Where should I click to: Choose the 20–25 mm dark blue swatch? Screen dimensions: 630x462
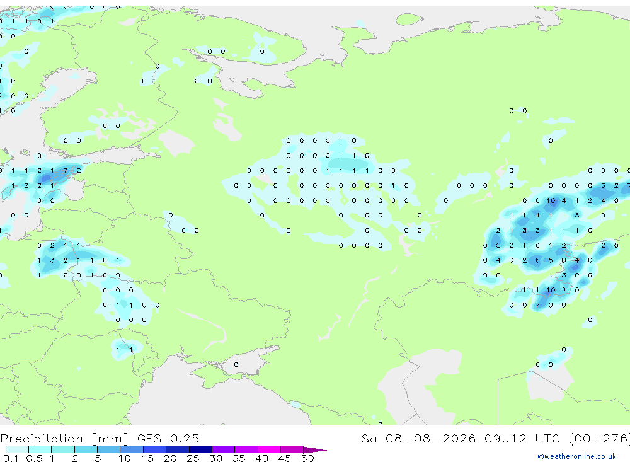pos(178,449)
